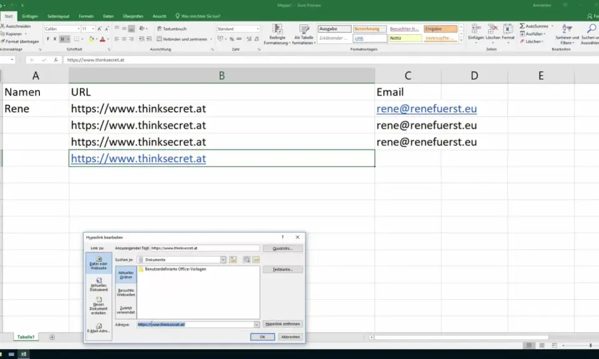
Task: Open the Start ribbon tab
Action: click(8, 16)
